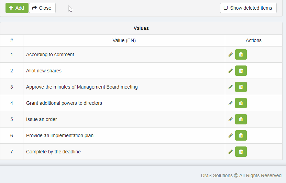Click the Close button

click(42, 8)
